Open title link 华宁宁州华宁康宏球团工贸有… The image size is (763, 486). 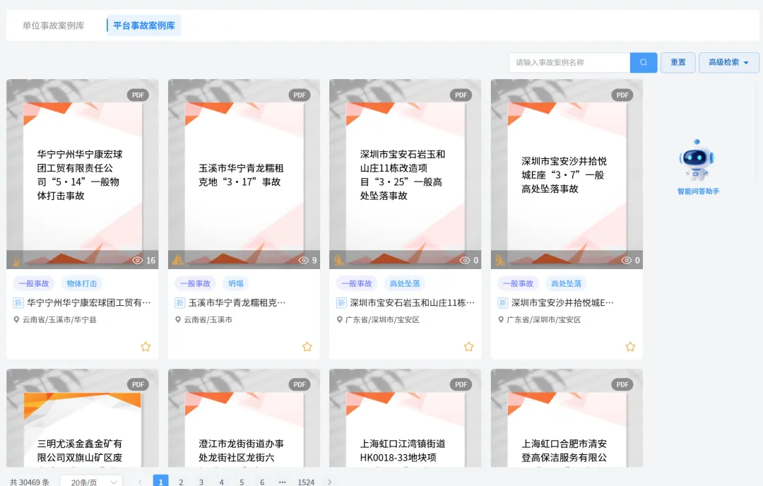[x=89, y=302]
